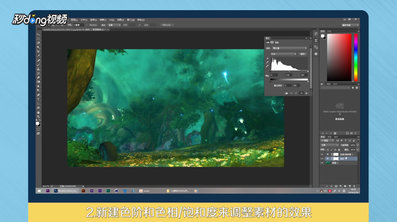Viewport: 397px width, 222px height.
Task: Switch to the Channels tab
Action: (329, 137)
